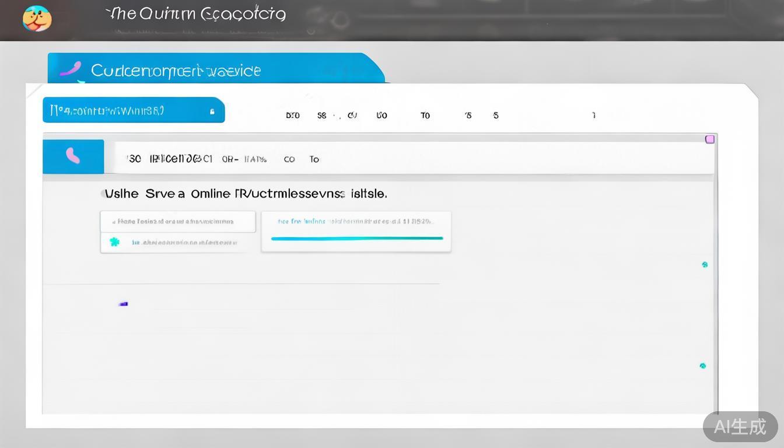Image resolution: width=784 pixels, height=448 pixels.
Task: Click the teal flower icon in left card
Action: tap(115, 242)
